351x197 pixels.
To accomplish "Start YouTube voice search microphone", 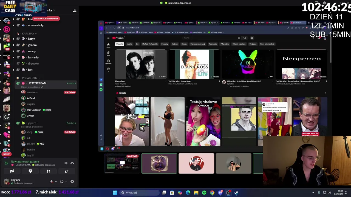I will coord(252,38).
